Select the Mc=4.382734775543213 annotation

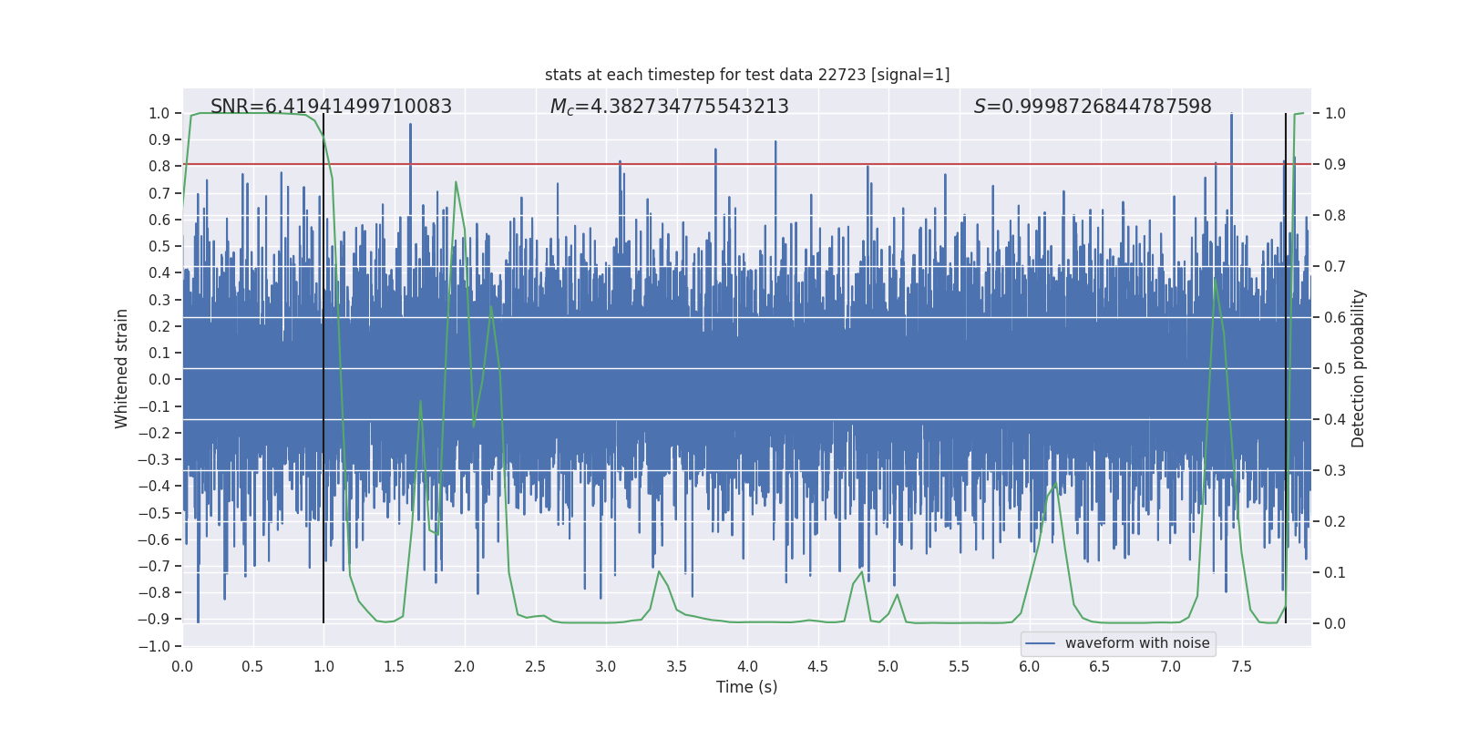point(670,107)
